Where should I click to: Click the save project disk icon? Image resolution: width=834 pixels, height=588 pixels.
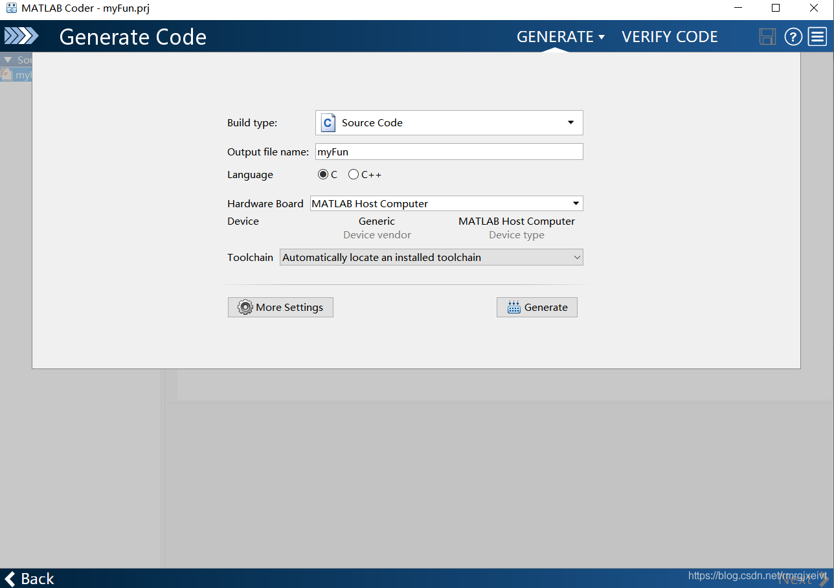pyautogui.click(x=767, y=37)
